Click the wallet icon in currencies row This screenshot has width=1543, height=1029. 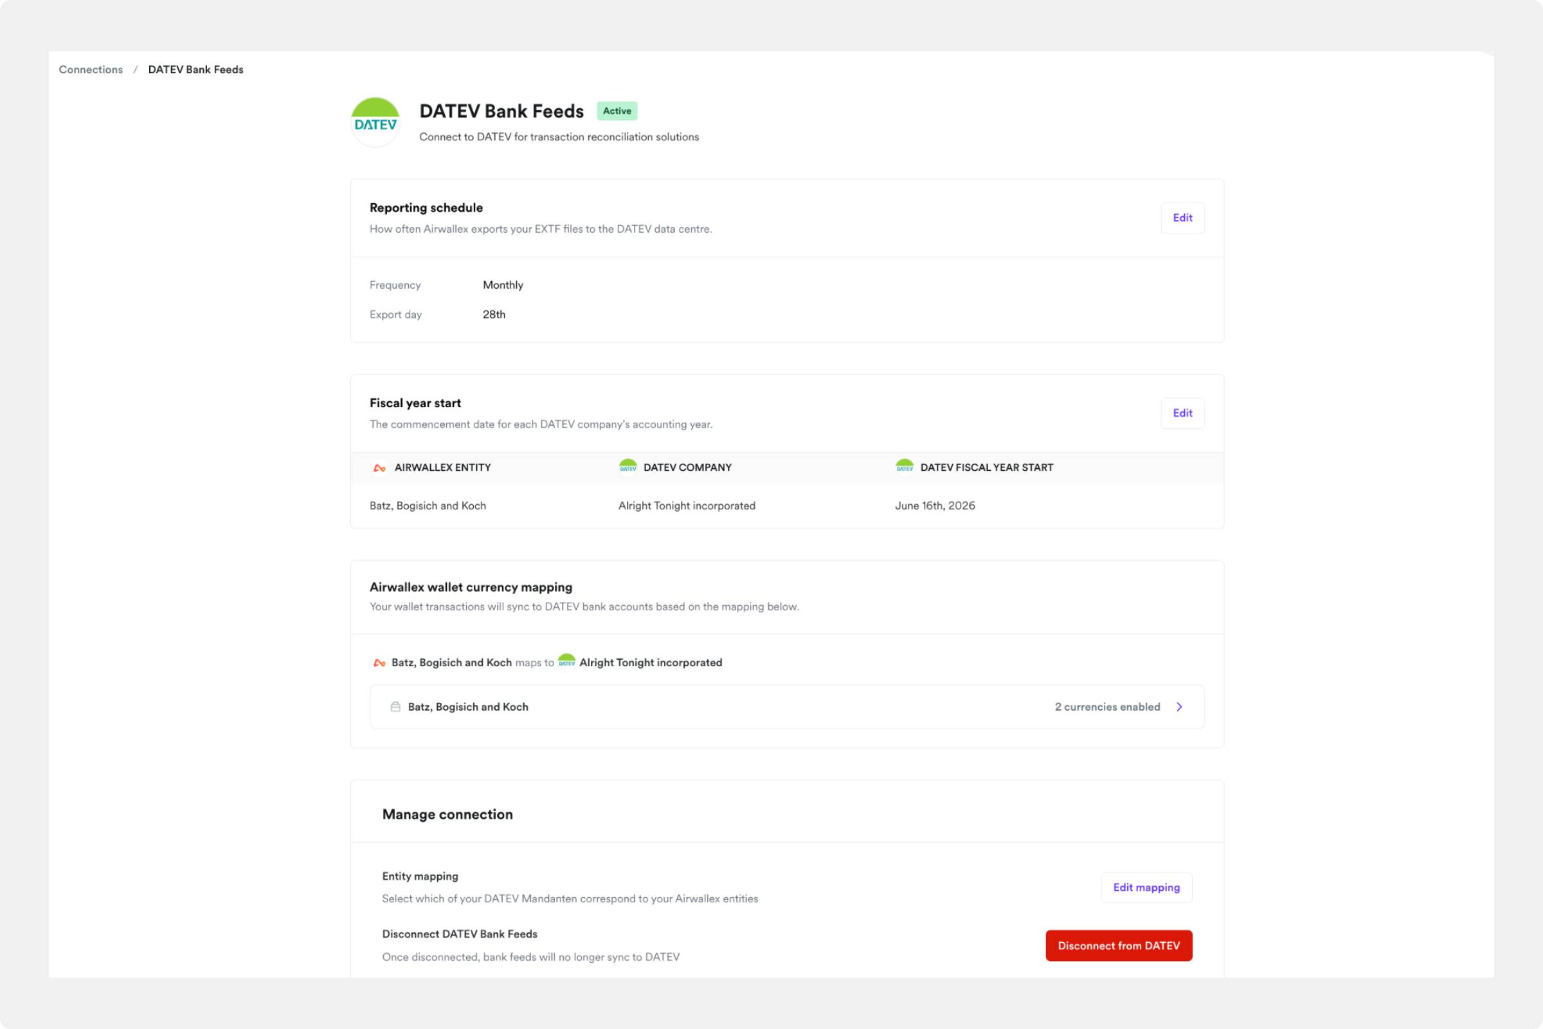pos(395,707)
